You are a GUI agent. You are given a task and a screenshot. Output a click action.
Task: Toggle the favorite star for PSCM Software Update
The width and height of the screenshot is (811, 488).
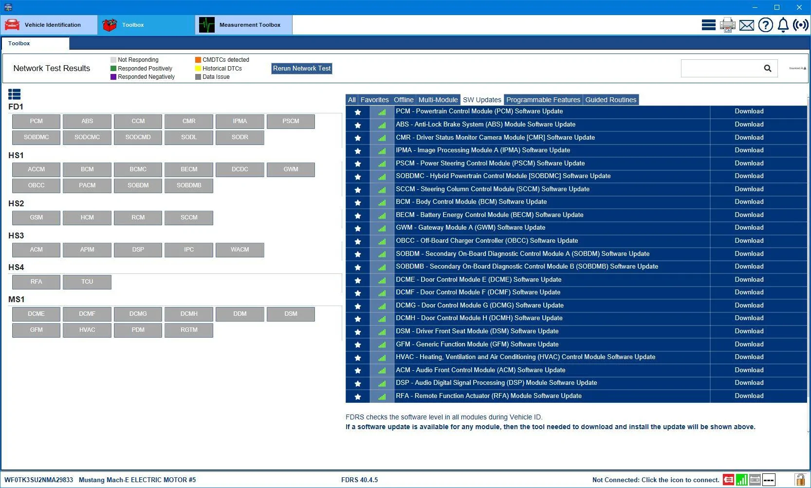[x=358, y=164]
